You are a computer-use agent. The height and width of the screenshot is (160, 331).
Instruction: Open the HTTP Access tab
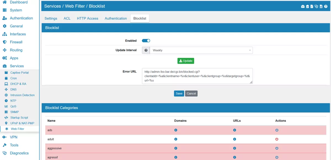pos(87,18)
